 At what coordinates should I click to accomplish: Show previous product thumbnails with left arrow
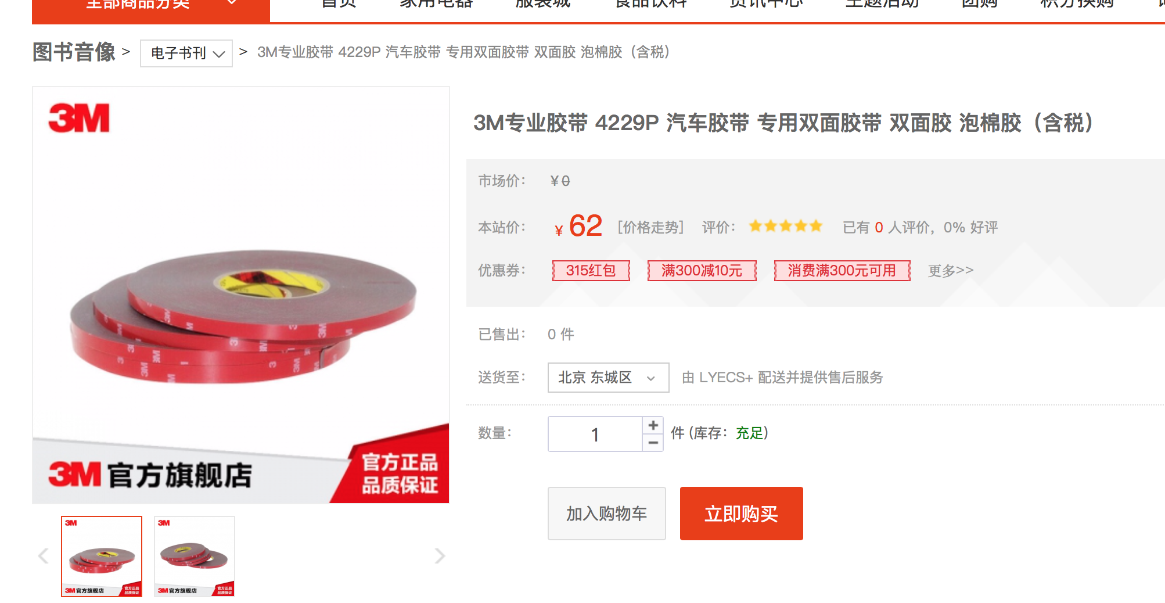pos(43,556)
